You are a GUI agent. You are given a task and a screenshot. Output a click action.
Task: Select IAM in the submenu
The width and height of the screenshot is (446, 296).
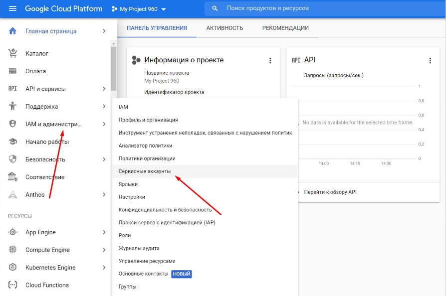205,107
